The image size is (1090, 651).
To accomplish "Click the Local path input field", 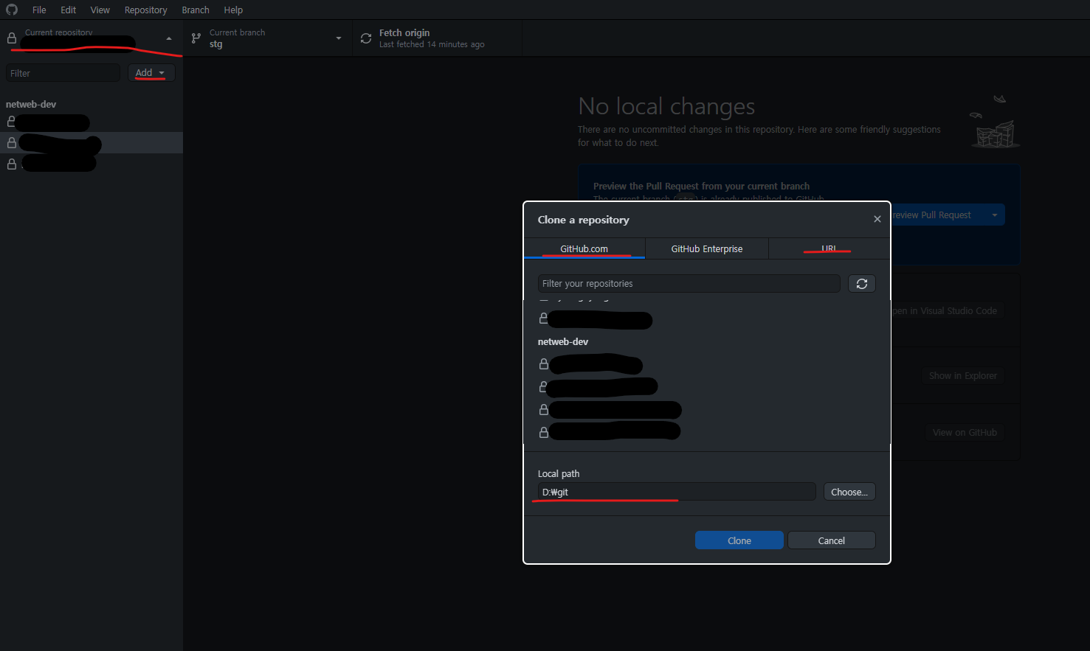I will coord(677,492).
